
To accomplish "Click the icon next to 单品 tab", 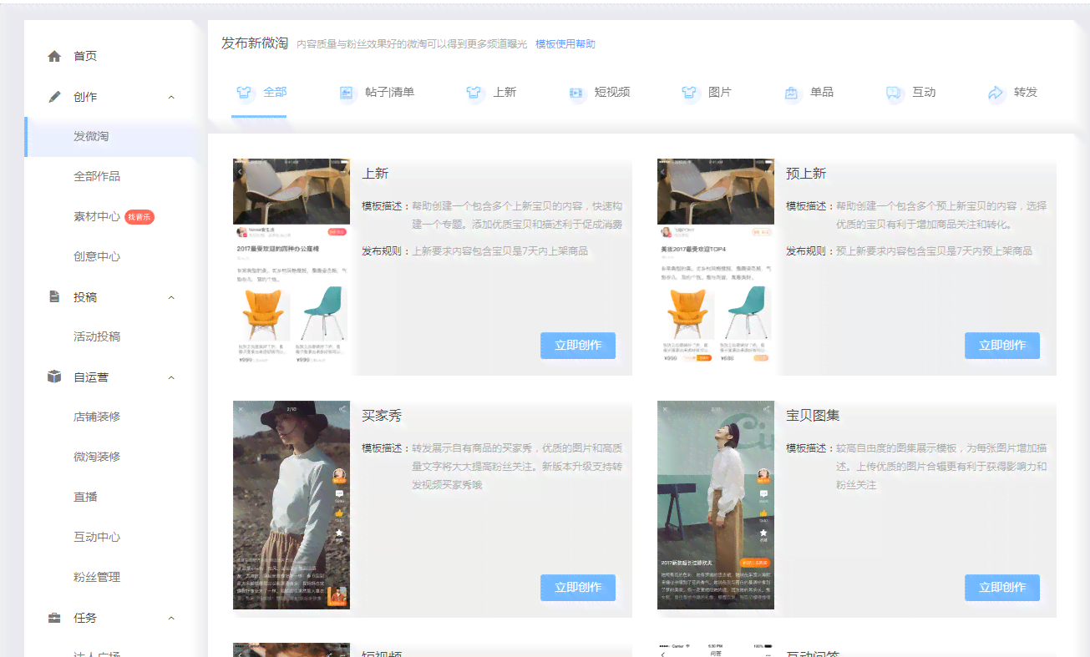I will point(791,93).
